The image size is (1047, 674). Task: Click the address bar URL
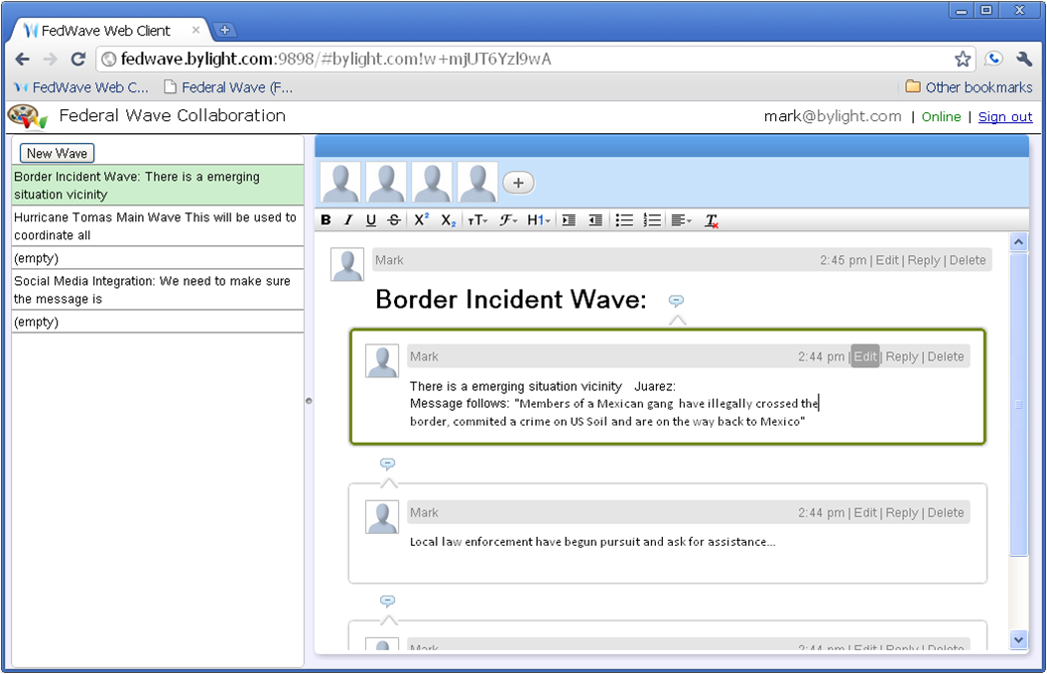[335, 59]
